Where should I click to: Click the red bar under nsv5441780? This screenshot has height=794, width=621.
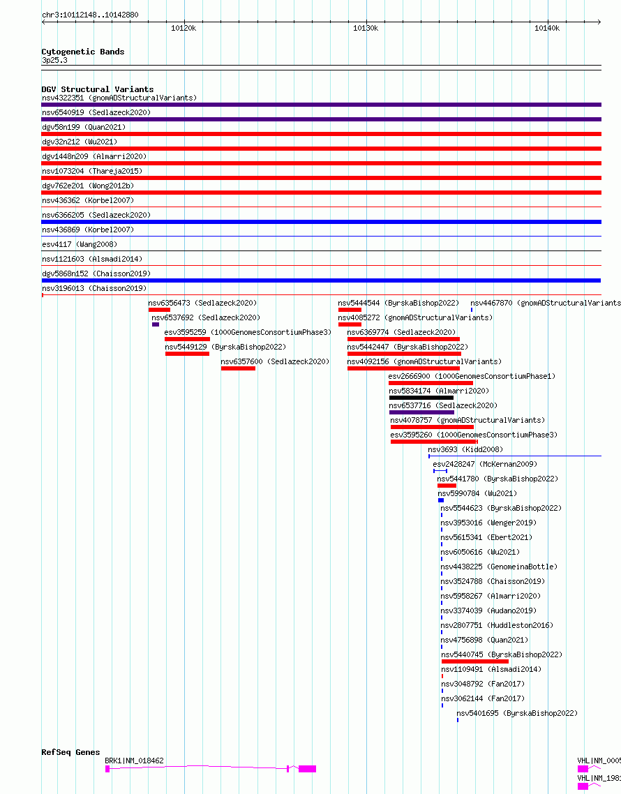447,486
